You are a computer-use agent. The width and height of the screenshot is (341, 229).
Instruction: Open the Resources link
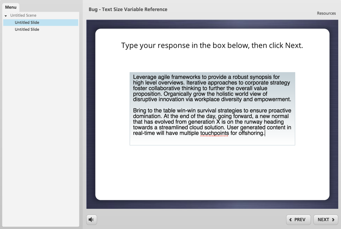[x=326, y=13]
